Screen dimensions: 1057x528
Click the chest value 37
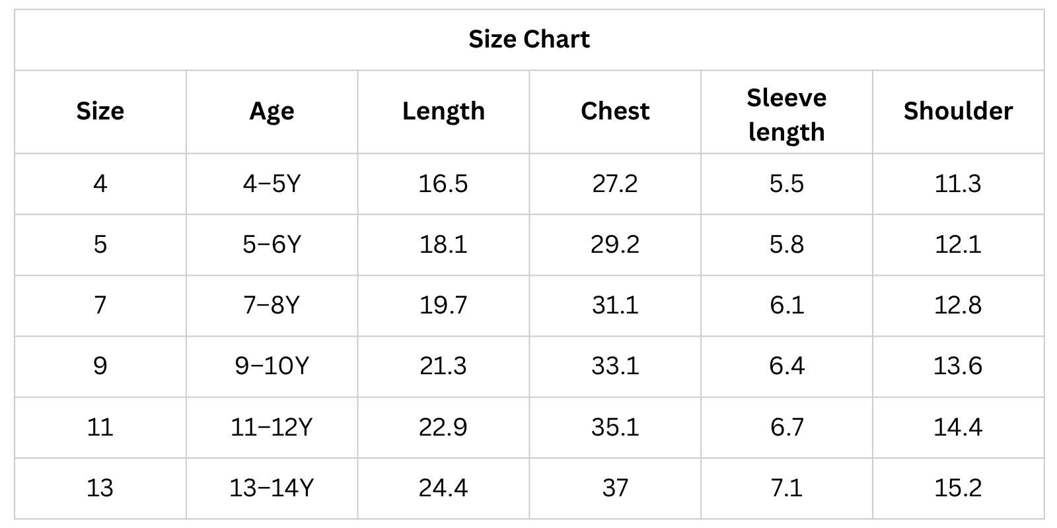pyautogui.click(x=615, y=488)
